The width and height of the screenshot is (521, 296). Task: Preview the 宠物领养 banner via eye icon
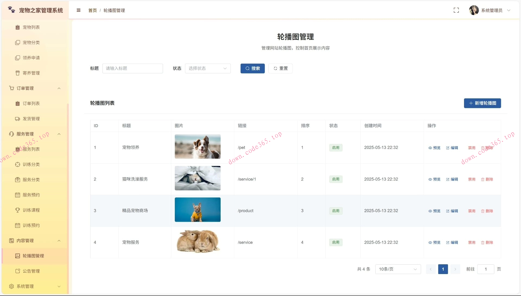[x=434, y=148]
